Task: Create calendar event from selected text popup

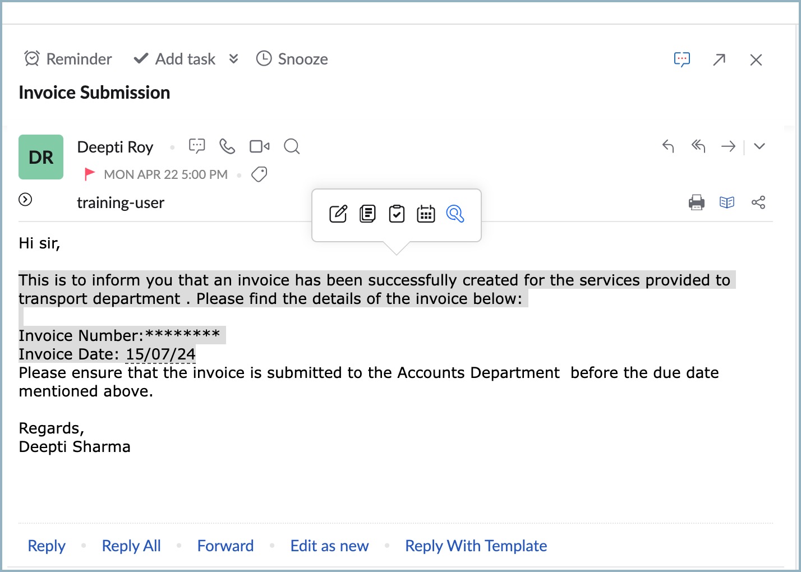Action: 426,214
